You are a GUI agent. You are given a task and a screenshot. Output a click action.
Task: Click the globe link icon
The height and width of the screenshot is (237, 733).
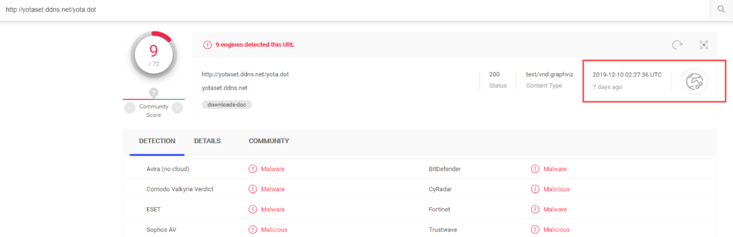click(695, 81)
